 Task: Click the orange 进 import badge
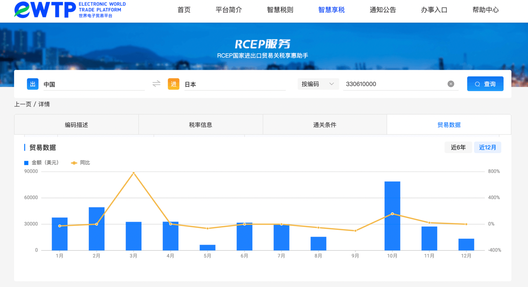[174, 84]
